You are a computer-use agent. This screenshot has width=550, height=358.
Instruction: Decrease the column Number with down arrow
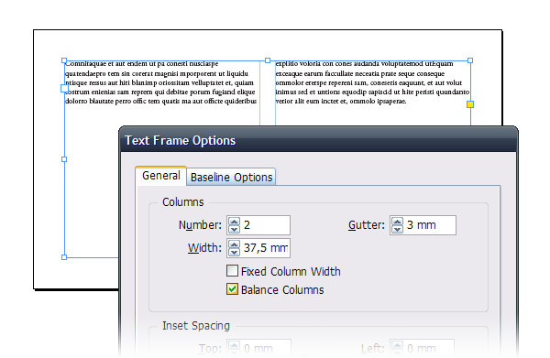(234, 229)
